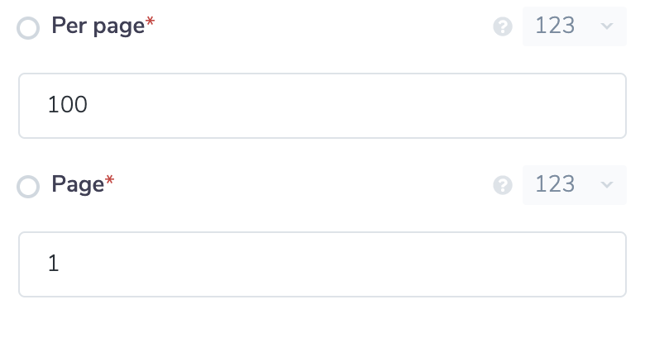Click the value 1 in the Page box
This screenshot has height=352, width=645.
pos(54,264)
